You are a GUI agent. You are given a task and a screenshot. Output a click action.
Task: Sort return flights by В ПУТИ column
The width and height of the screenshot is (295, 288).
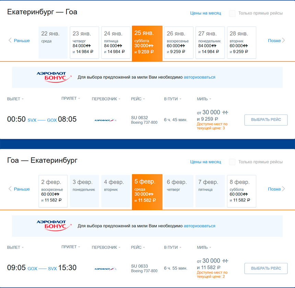click(173, 248)
